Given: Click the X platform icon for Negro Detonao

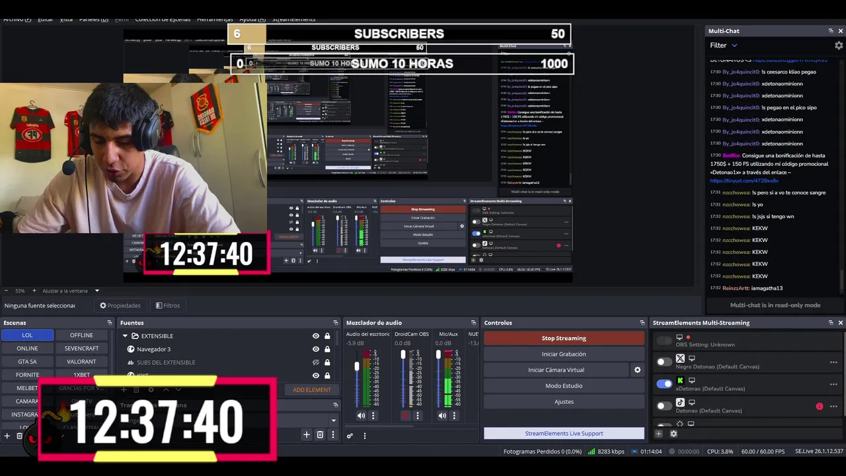Looking at the screenshot, I should click(680, 358).
